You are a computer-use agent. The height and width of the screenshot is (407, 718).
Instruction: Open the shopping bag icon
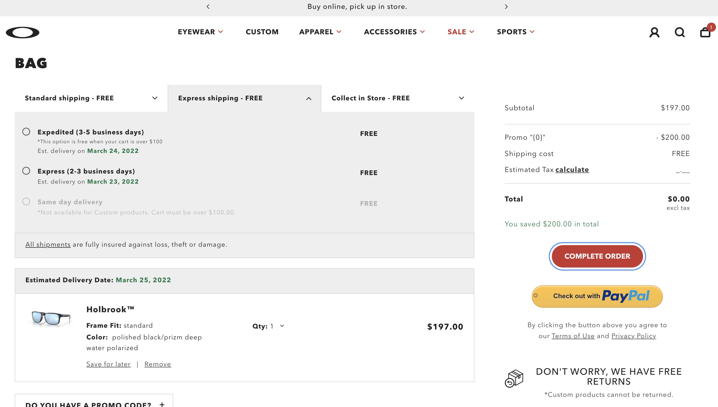point(705,32)
